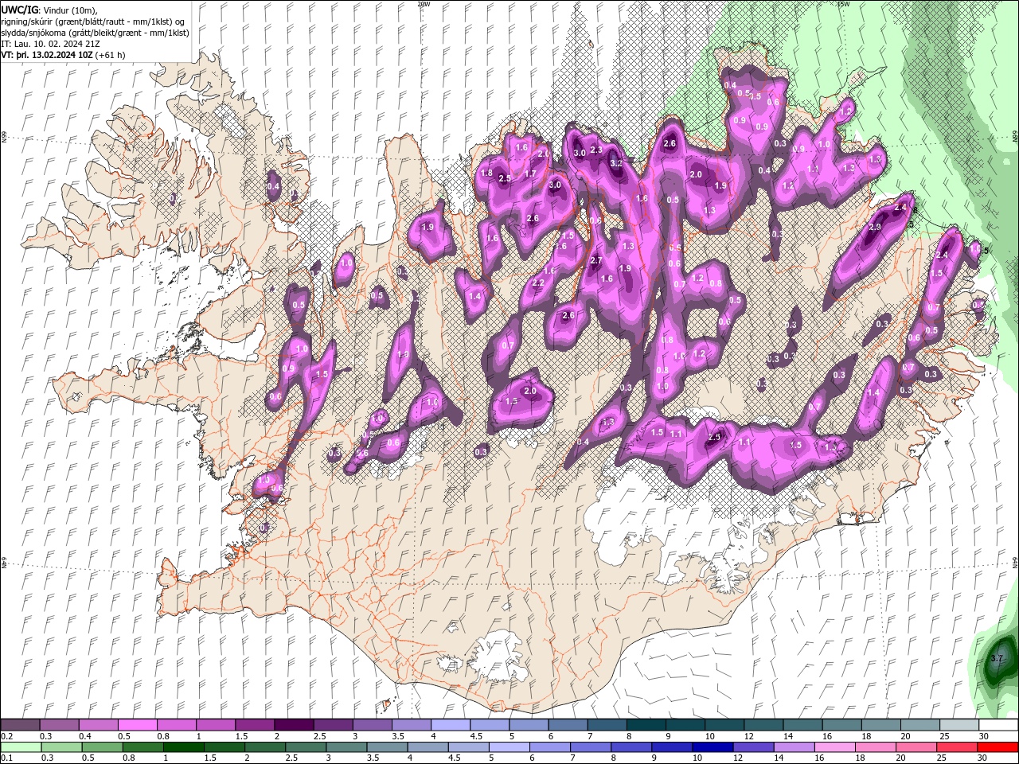Image resolution: width=1019 pixels, height=764 pixels.
Task: Click the white 30 swatch on upper legend row
Action: pos(998,725)
